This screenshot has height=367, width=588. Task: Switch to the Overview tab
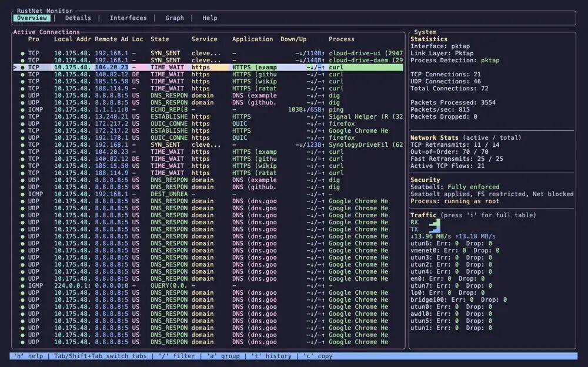pyautogui.click(x=32, y=18)
